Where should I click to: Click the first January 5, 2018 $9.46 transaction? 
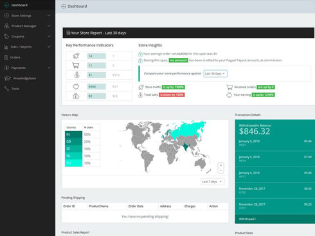coord(275,143)
